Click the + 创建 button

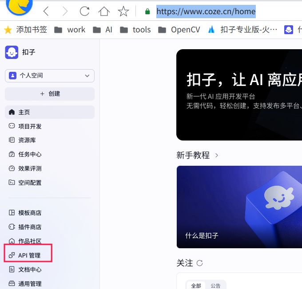click(x=50, y=94)
